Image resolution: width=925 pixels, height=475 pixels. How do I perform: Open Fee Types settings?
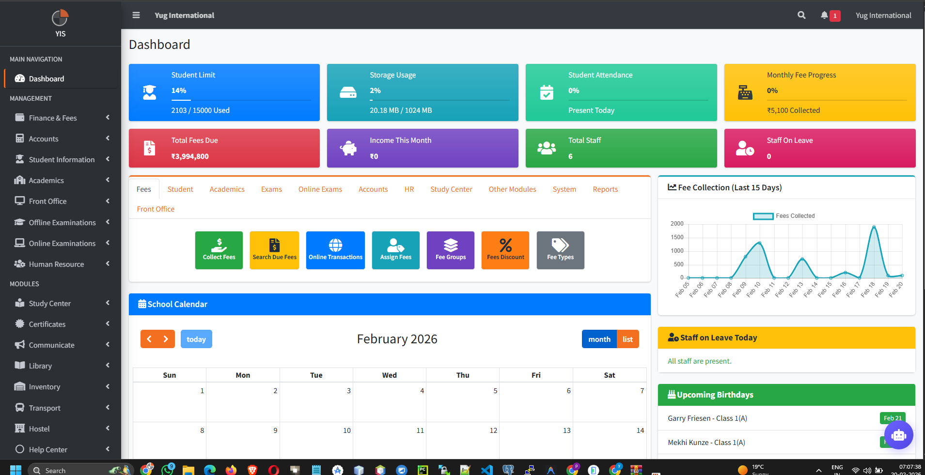[560, 250]
